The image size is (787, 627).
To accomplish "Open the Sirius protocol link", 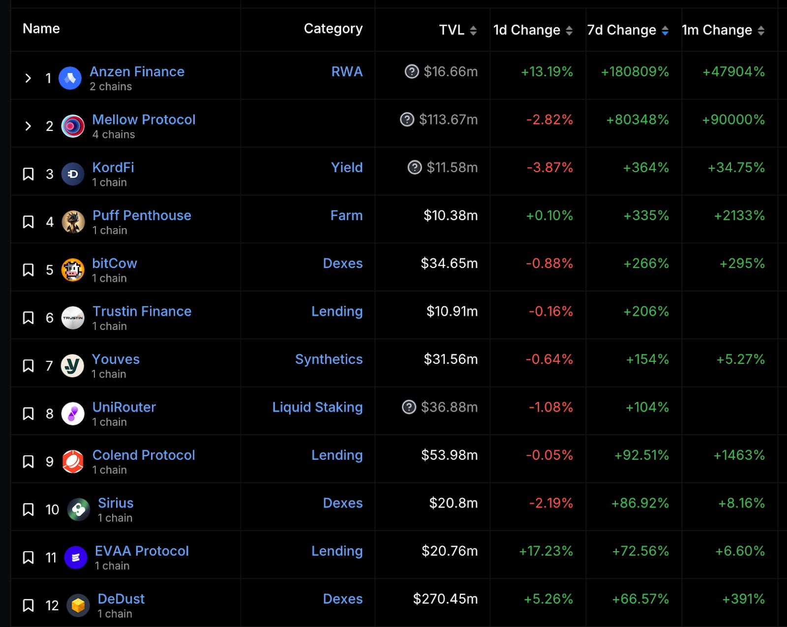I will coord(116,503).
